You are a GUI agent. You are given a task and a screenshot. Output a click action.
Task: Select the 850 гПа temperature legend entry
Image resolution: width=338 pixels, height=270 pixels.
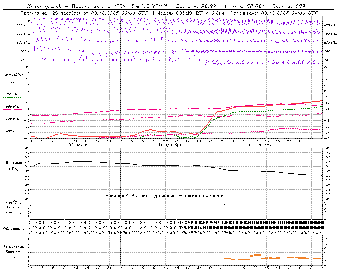click(12, 107)
